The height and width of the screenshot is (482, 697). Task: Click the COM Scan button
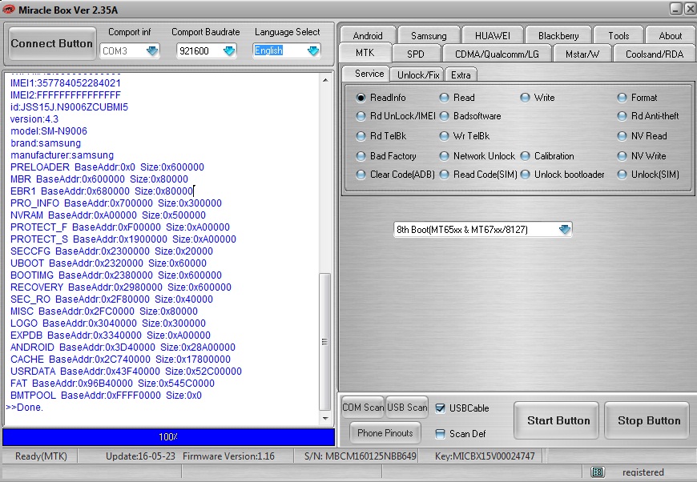coord(363,408)
